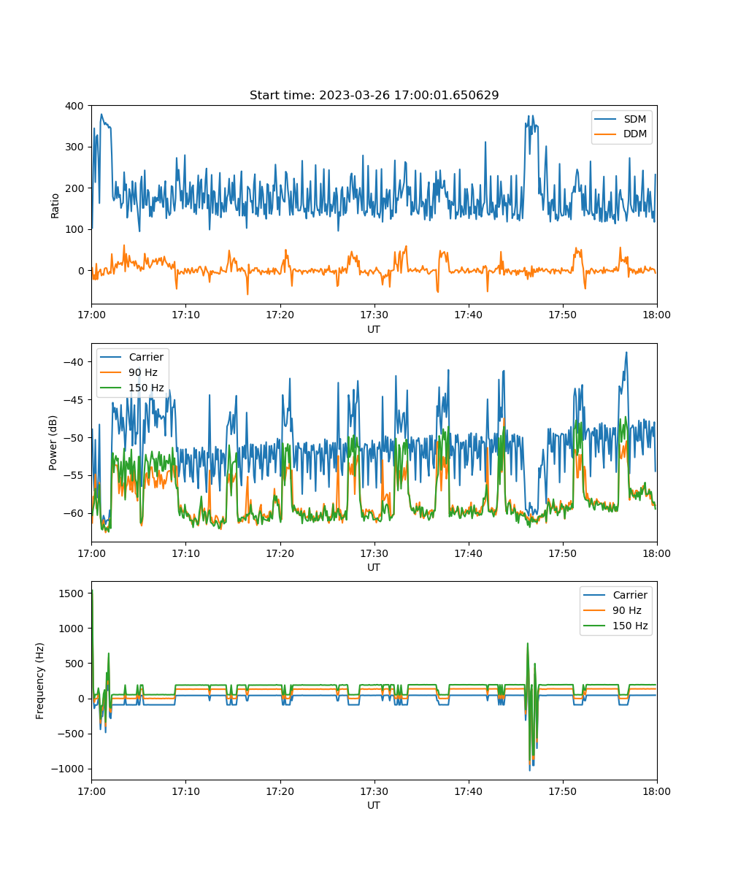The width and height of the screenshot is (730, 876).
Task: Click the 500 tick on the Frequency axis
Action: tap(76, 664)
